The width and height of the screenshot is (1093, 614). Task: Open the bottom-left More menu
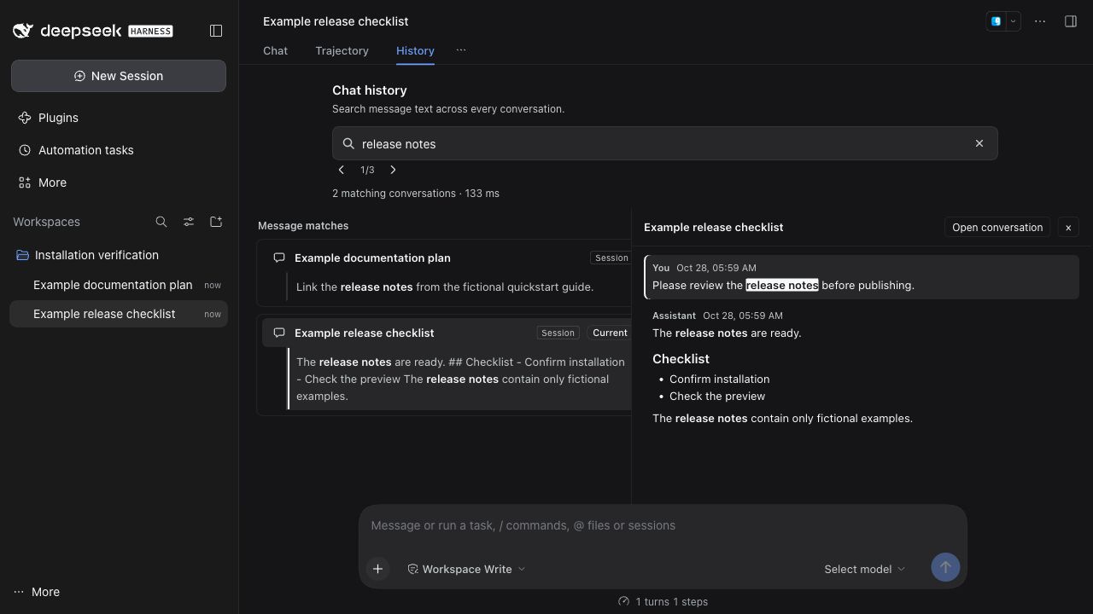coord(37,592)
